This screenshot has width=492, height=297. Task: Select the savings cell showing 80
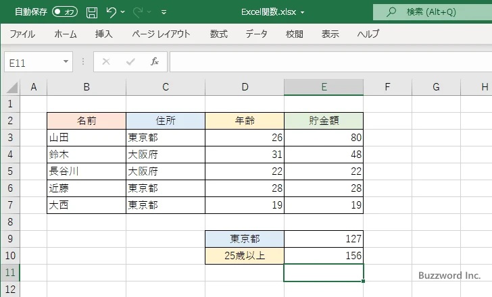click(324, 138)
